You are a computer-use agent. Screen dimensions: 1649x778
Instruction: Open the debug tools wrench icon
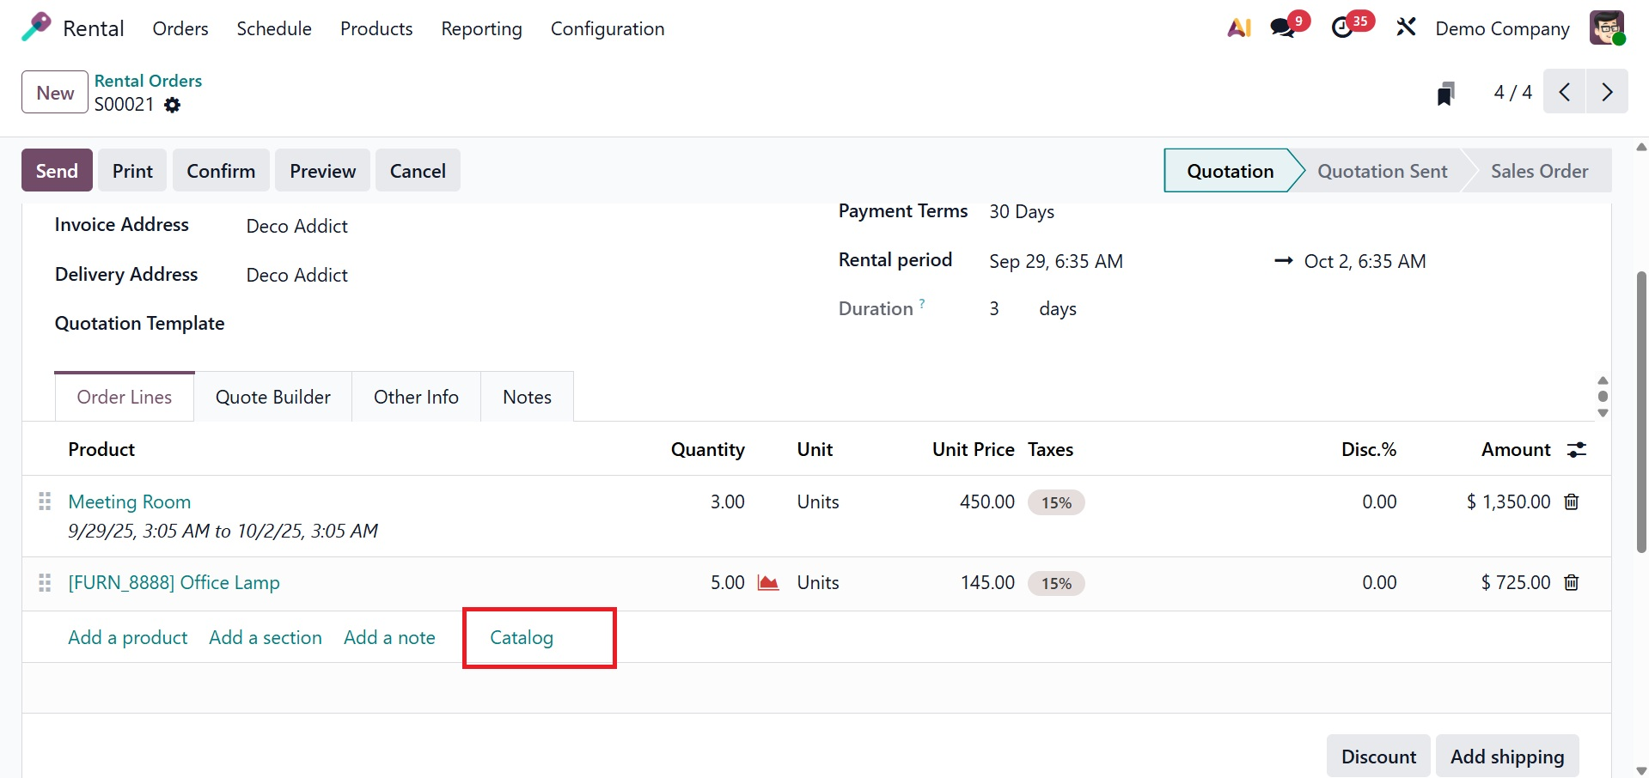click(1406, 28)
